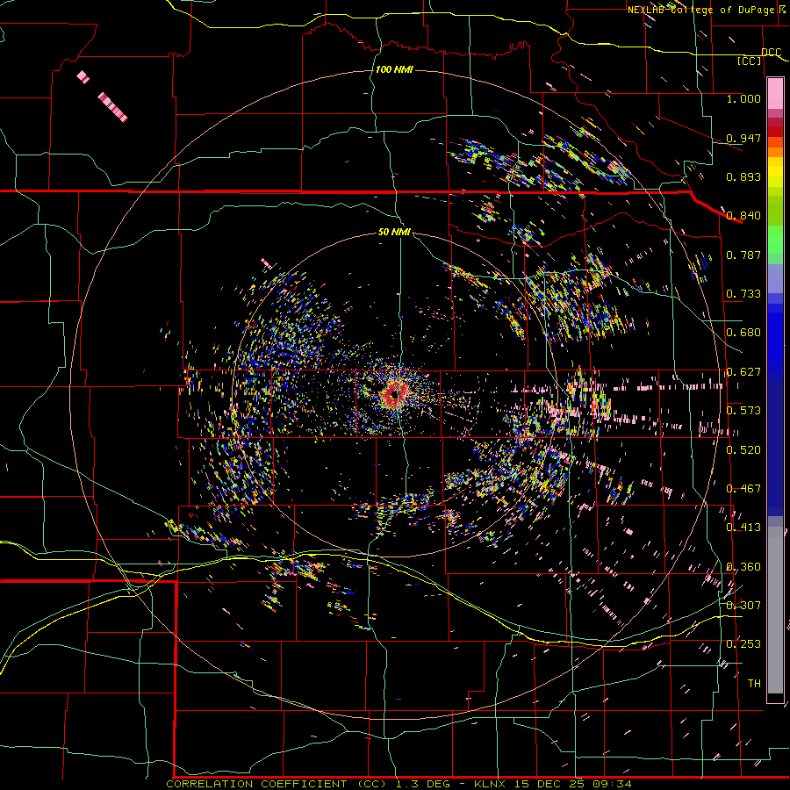Click the radar site center of the rings

(396, 394)
